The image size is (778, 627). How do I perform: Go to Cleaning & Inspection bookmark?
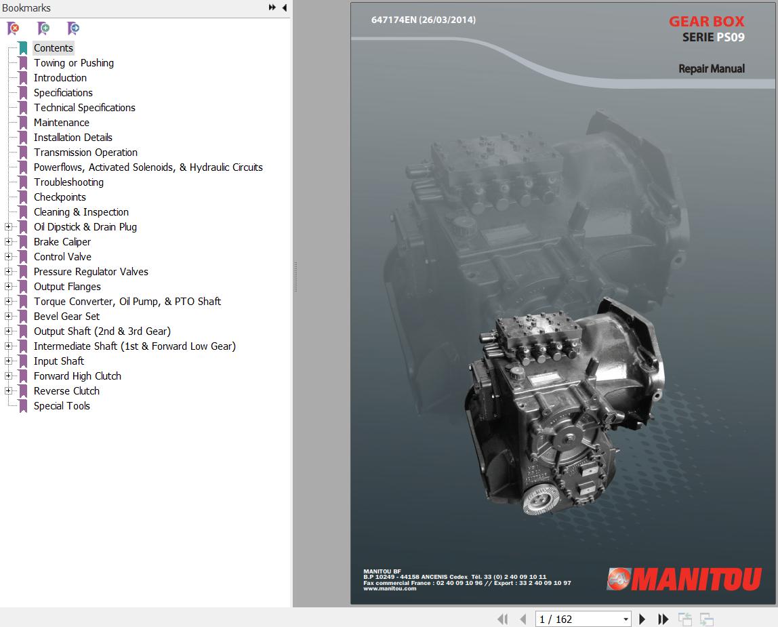click(x=81, y=212)
